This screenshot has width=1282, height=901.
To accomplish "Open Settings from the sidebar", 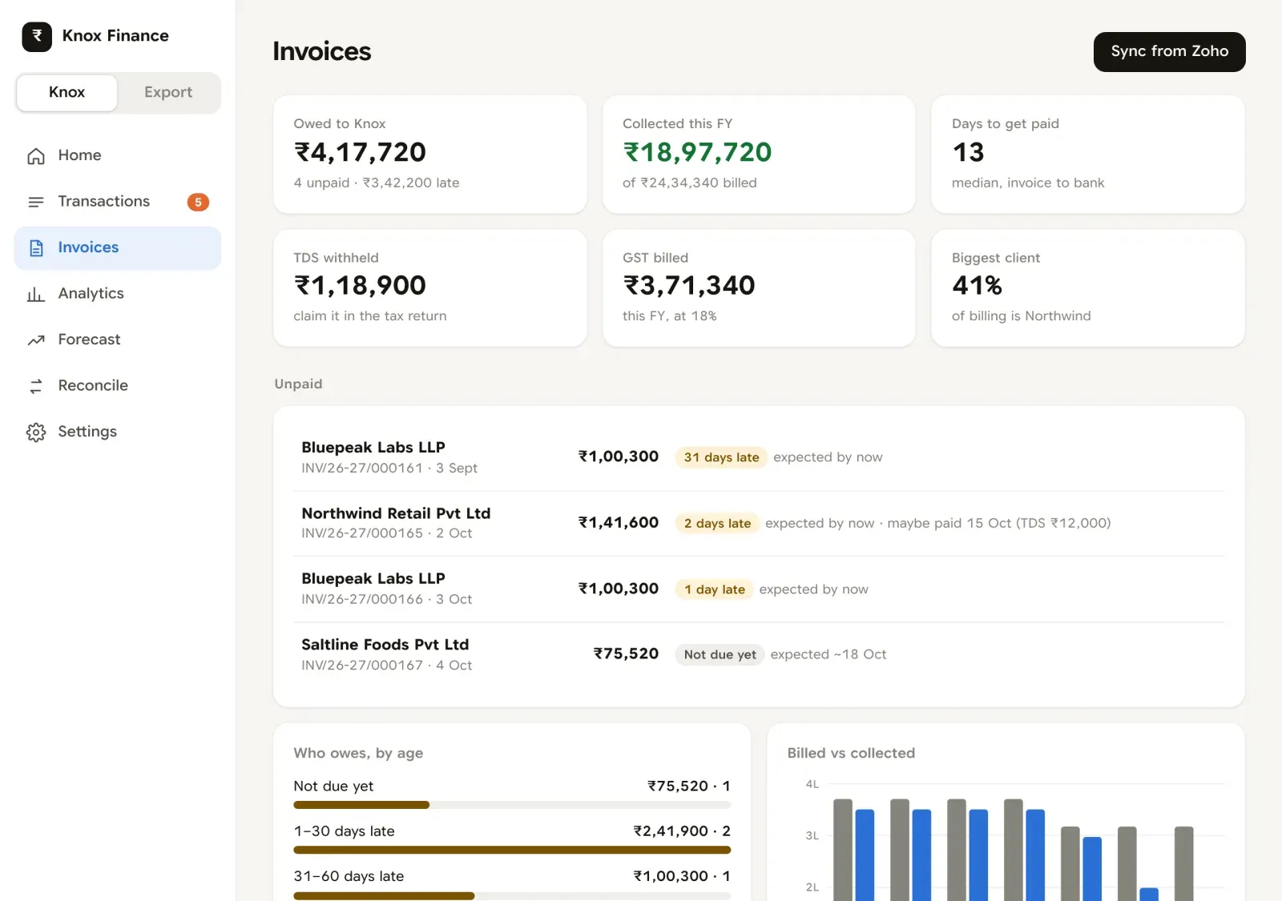I will (x=118, y=432).
